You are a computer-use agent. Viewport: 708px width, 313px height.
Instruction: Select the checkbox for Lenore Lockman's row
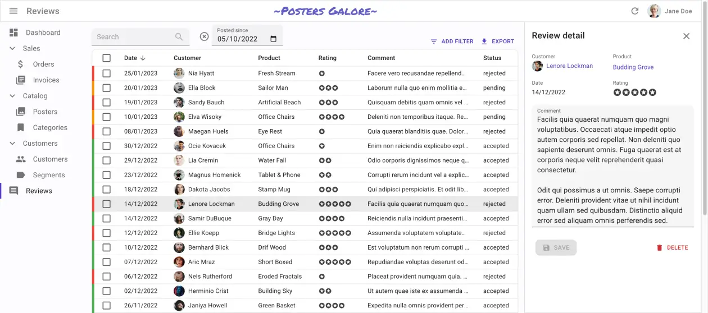[x=107, y=204]
